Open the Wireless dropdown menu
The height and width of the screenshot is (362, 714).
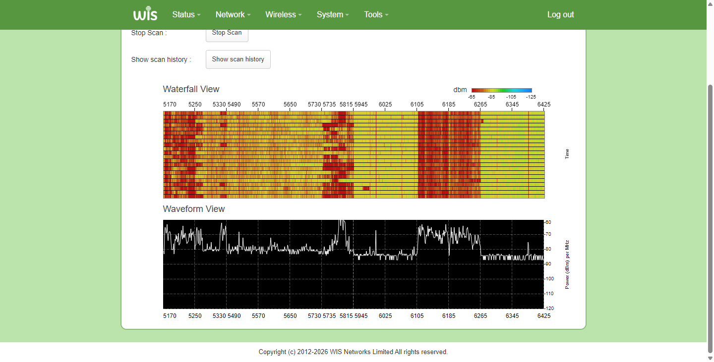pos(284,15)
